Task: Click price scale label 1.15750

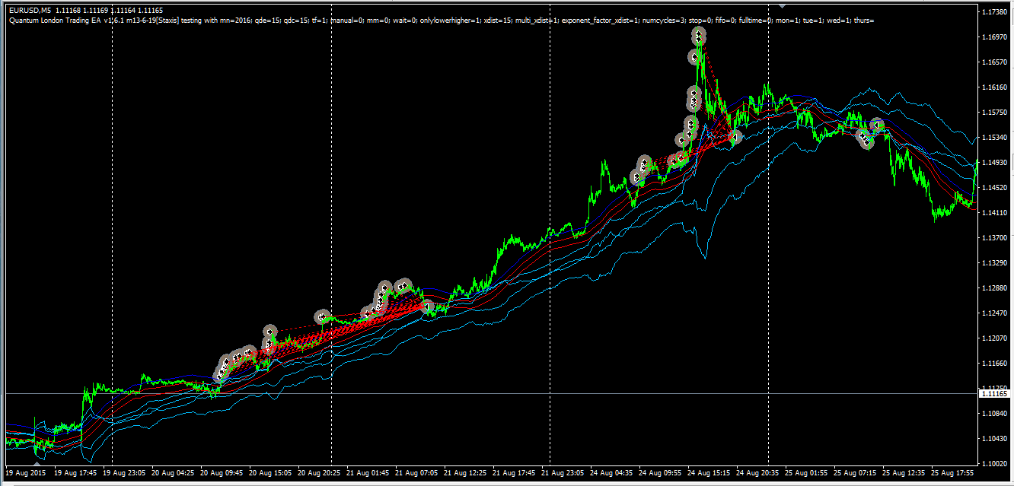Action: 994,113
